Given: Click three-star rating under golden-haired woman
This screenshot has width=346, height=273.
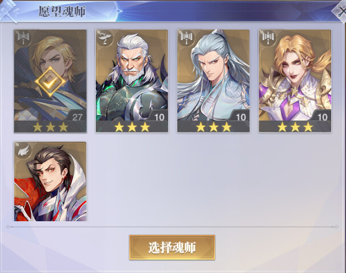Looking at the screenshot, I should [295, 127].
